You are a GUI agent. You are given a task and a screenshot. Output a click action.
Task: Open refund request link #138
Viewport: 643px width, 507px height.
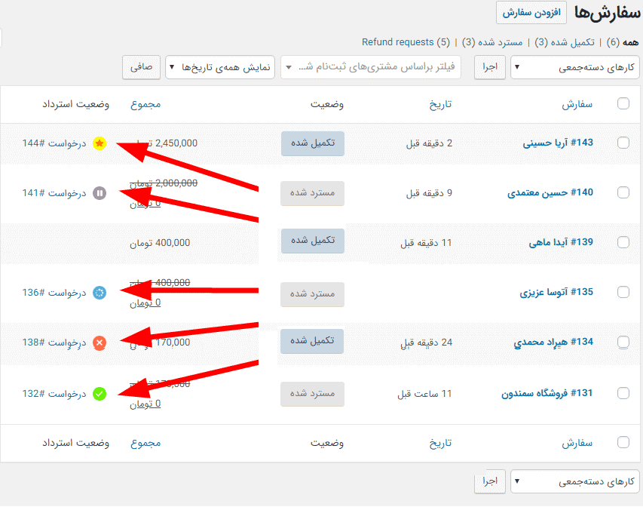(x=54, y=343)
